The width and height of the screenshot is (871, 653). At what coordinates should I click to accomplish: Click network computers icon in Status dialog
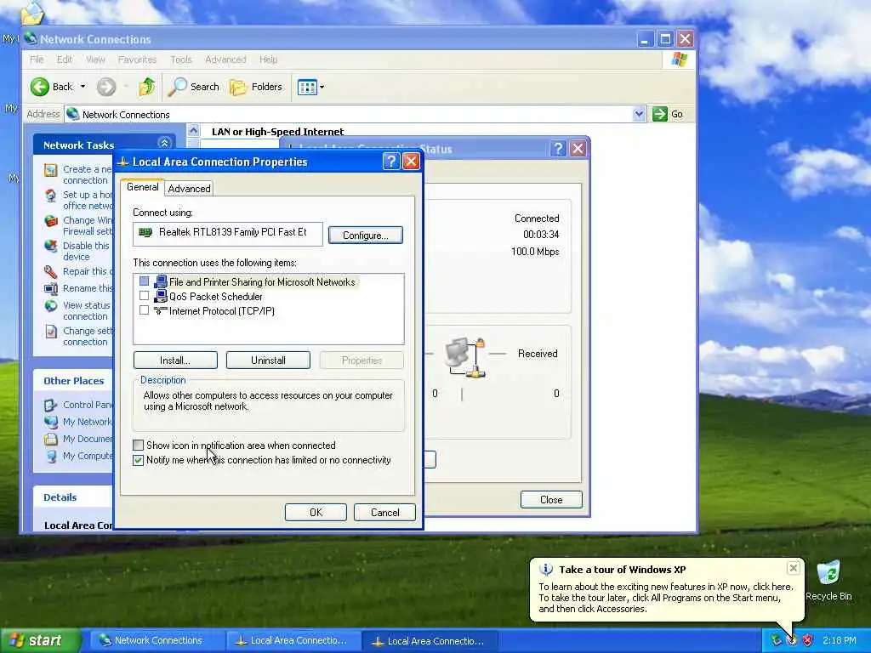click(465, 358)
